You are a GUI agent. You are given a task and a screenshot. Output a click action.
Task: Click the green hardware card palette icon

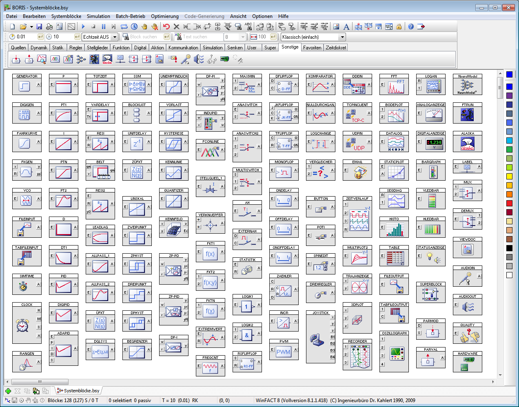(x=225, y=60)
